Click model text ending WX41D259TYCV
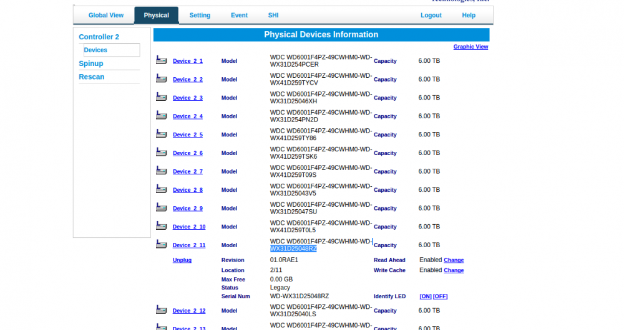The width and height of the screenshot is (624, 330). (x=321, y=79)
